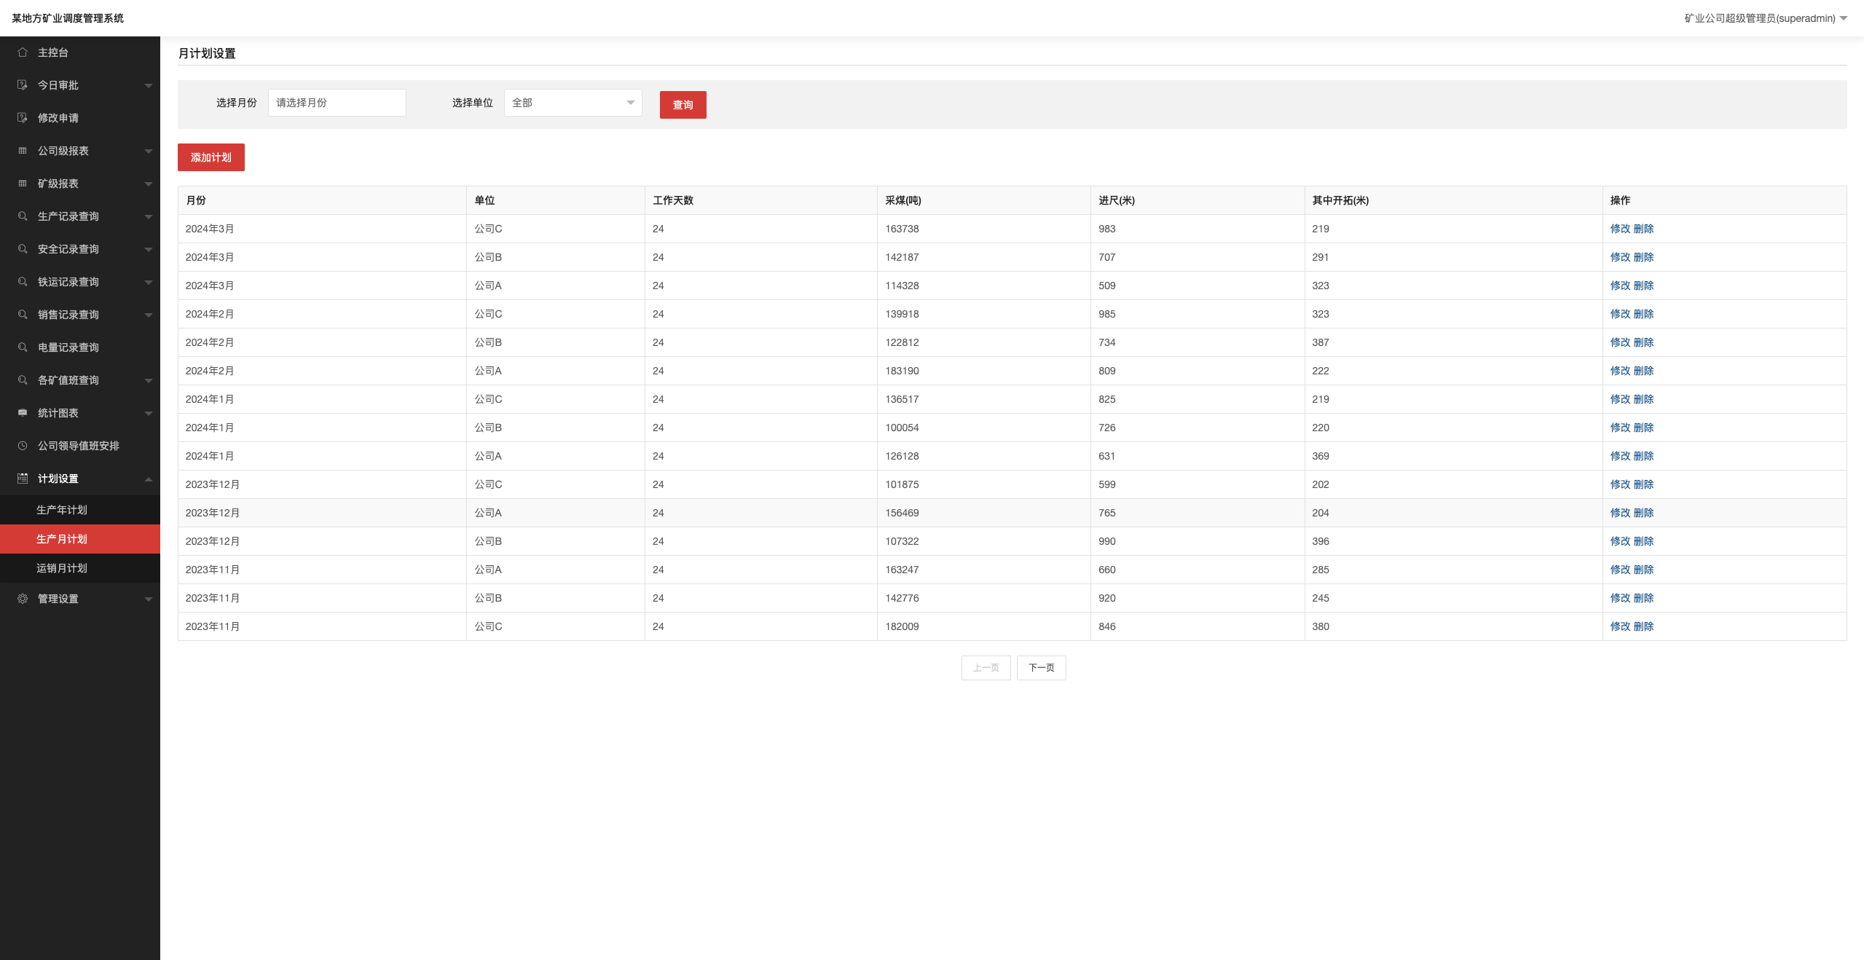Screen dimensions: 1864x960
Task: Click the search icon beside 生产记录查询
Action: (23, 216)
